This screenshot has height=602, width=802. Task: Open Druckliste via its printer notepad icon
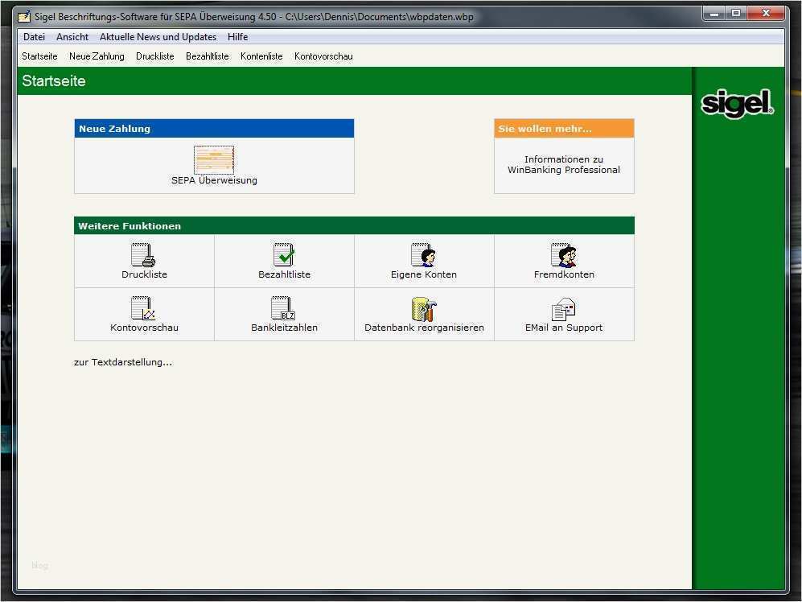pos(143,254)
